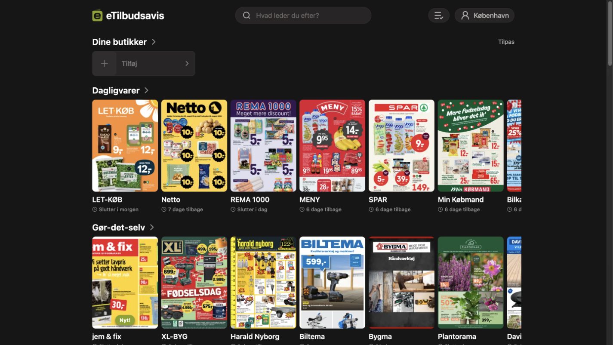
Task: Open the Harald Nyborg flyer thumbnail
Action: pos(263,283)
